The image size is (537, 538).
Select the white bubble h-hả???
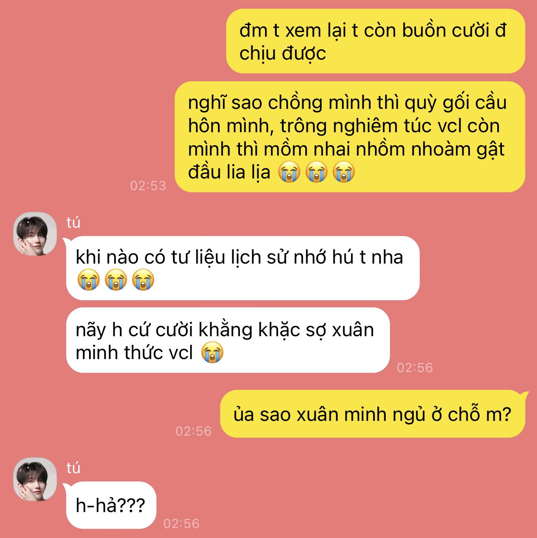(x=111, y=505)
